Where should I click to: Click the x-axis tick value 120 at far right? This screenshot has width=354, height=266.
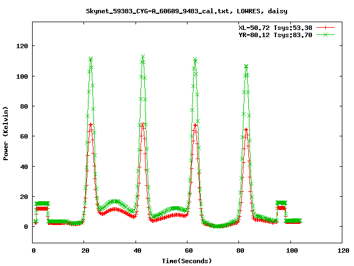click(x=343, y=250)
